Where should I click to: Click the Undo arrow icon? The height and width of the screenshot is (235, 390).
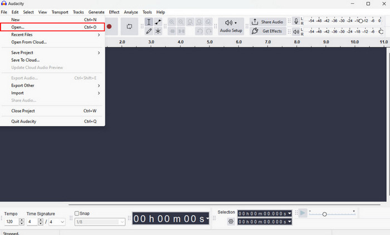(x=199, y=31)
